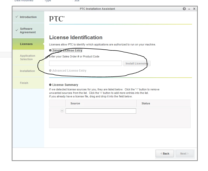Select the Licenses step
208x171 pixels.
28,44
